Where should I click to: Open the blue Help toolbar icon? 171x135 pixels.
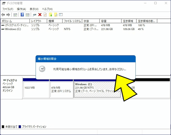pyautogui.click(x=22, y=14)
